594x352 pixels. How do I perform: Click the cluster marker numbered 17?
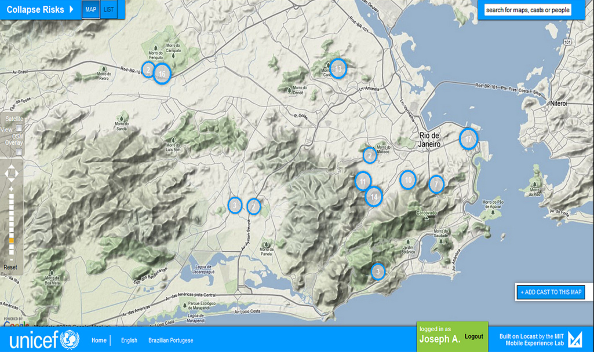coord(468,139)
